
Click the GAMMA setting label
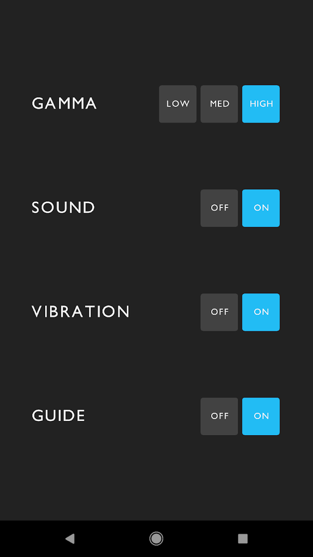(64, 103)
